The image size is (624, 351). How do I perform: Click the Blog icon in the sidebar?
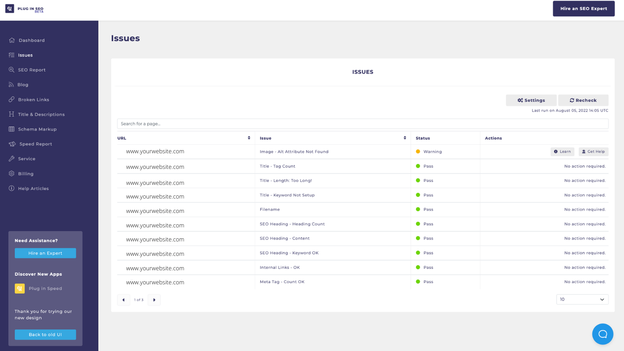coord(12,84)
